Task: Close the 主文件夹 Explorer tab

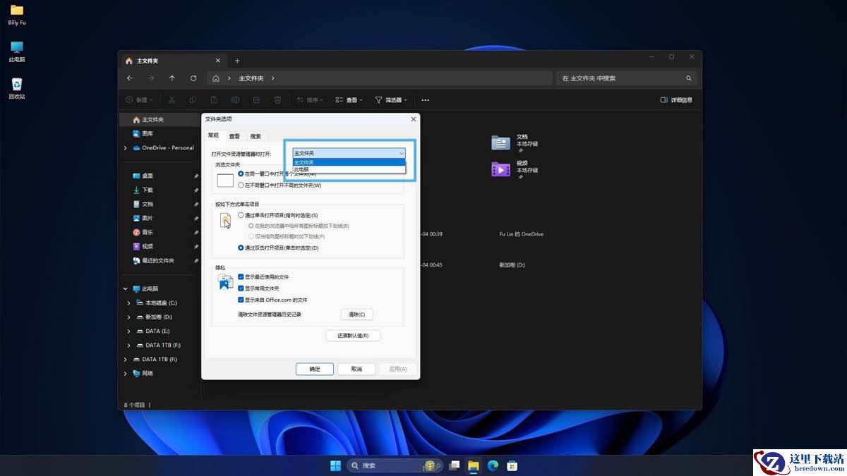Action: point(218,61)
